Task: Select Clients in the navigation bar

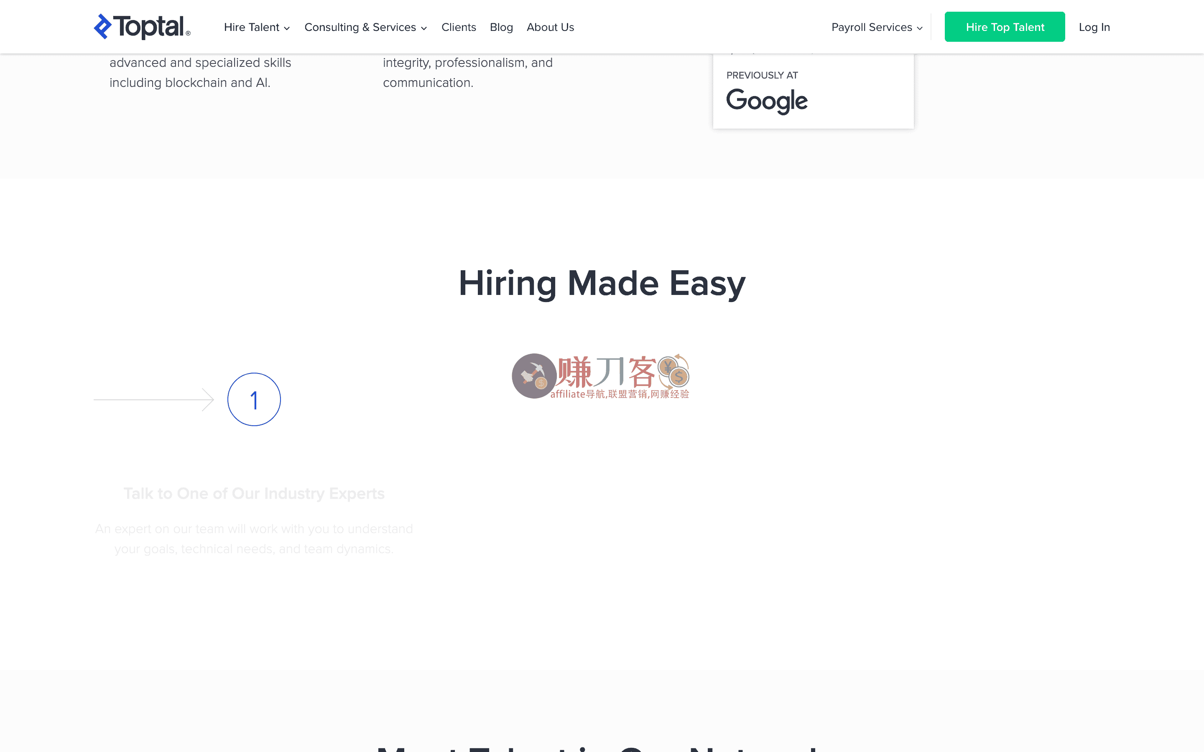Action: (458, 27)
